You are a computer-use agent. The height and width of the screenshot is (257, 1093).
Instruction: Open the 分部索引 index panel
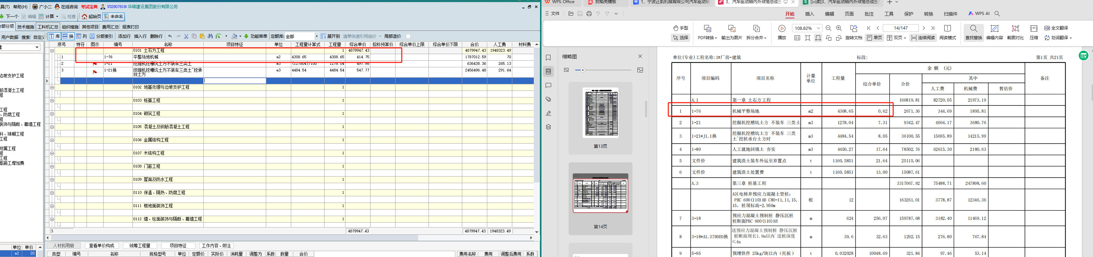101,36
